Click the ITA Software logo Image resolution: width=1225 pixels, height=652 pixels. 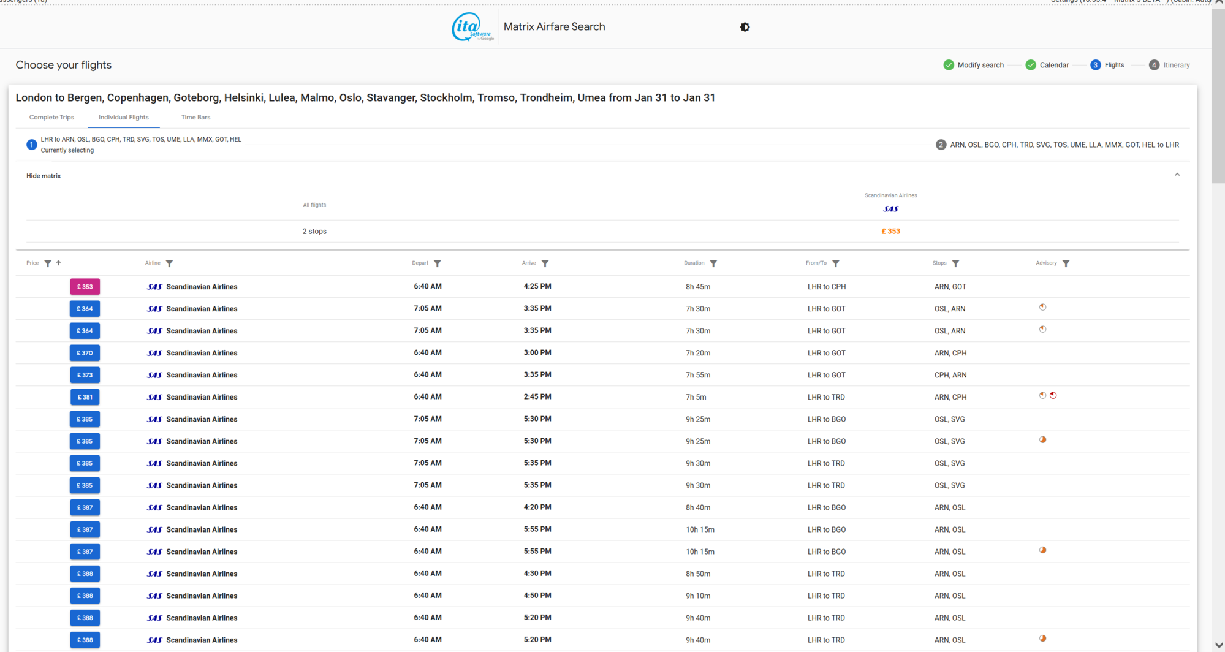471,26
